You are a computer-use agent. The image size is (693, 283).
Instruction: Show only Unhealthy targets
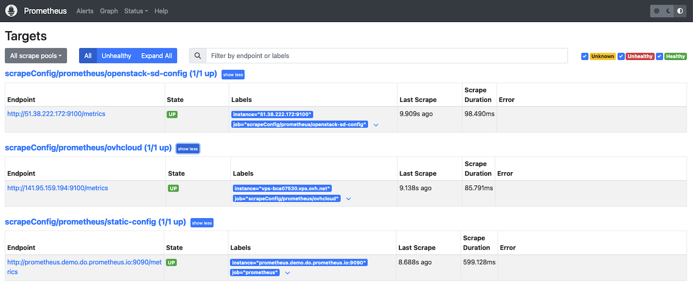(x=116, y=56)
